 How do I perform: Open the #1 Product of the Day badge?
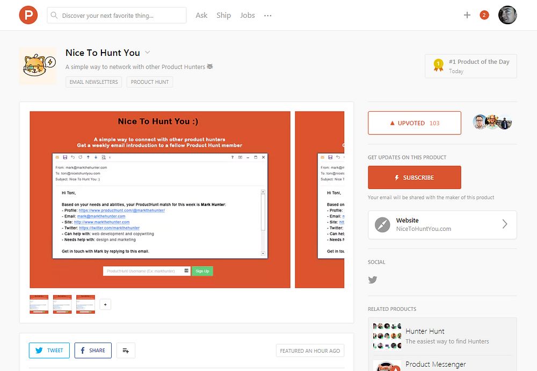click(471, 66)
